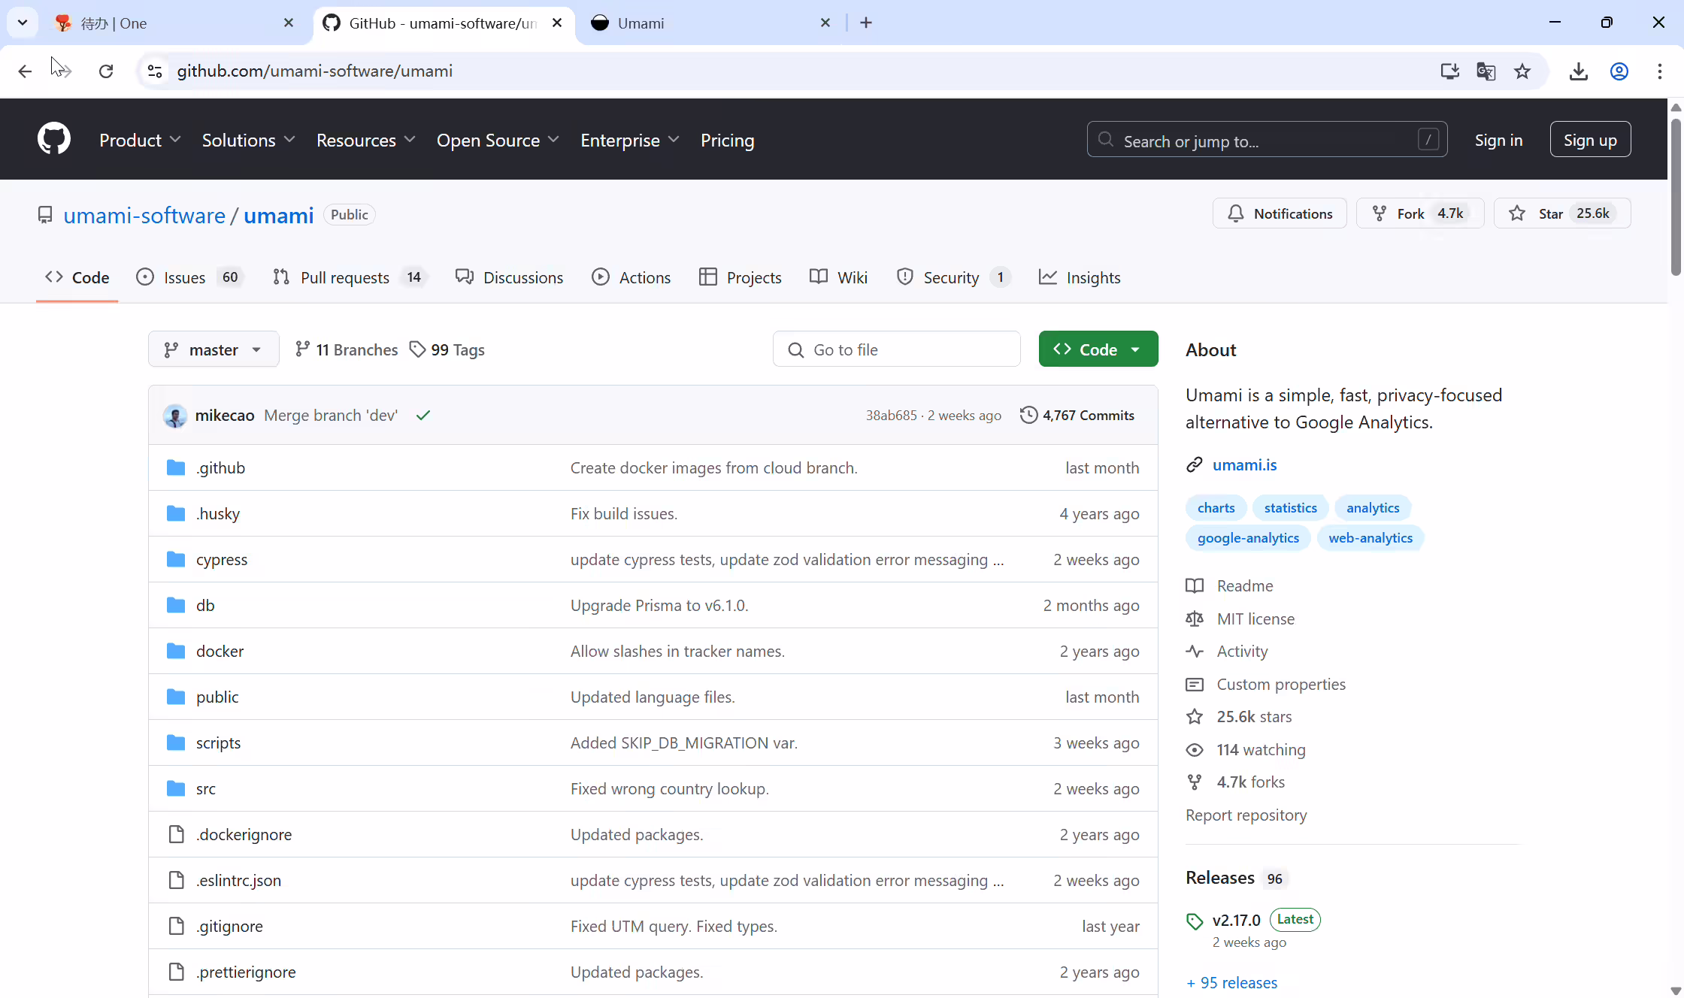Click the link icon beside umami.is
Image resolution: width=1684 pixels, height=998 pixels.
(x=1195, y=464)
